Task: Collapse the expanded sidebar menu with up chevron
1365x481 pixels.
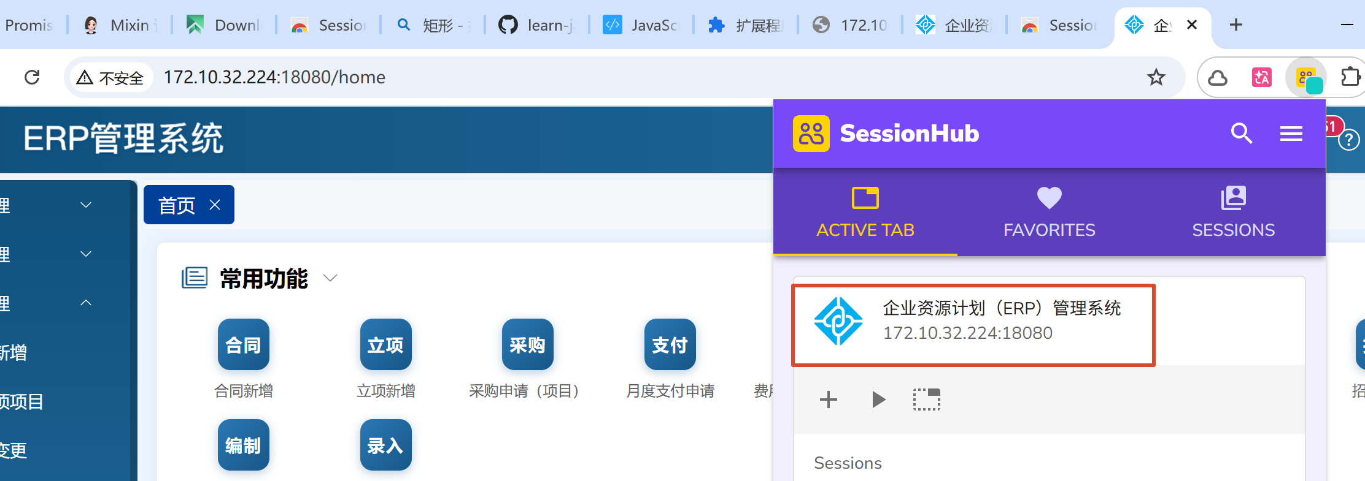Action: click(86, 303)
